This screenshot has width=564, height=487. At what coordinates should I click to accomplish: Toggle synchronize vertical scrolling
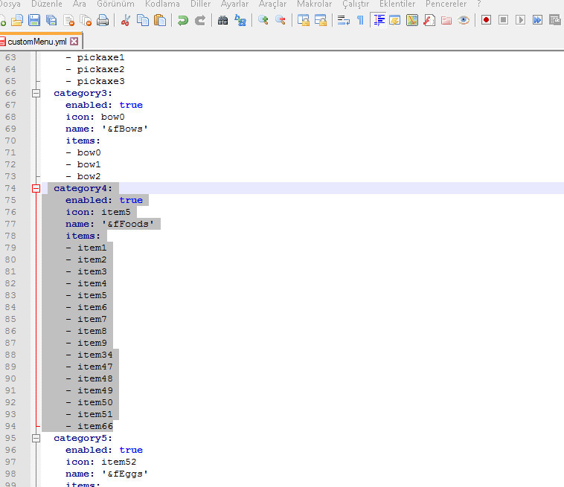tap(304, 20)
